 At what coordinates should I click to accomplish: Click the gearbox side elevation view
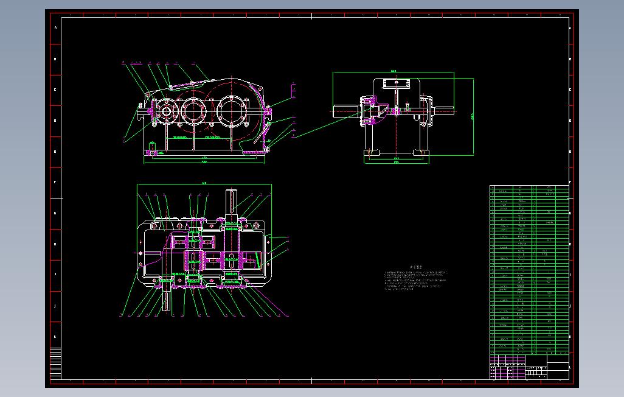[x=393, y=118]
